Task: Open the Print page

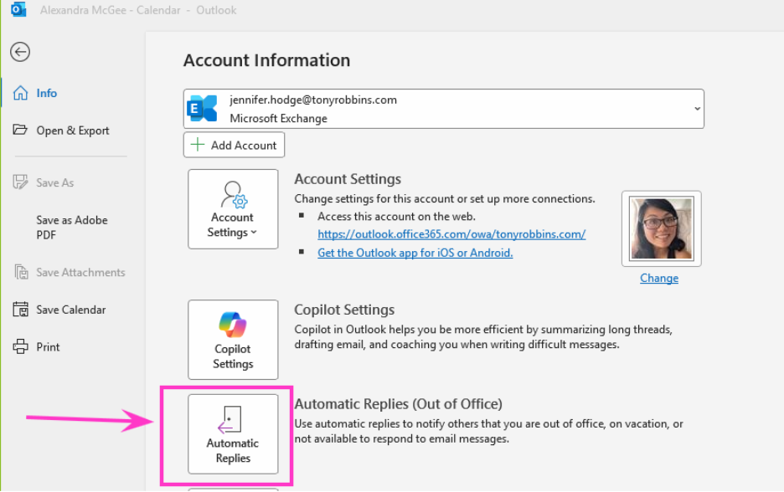Action: pos(48,347)
